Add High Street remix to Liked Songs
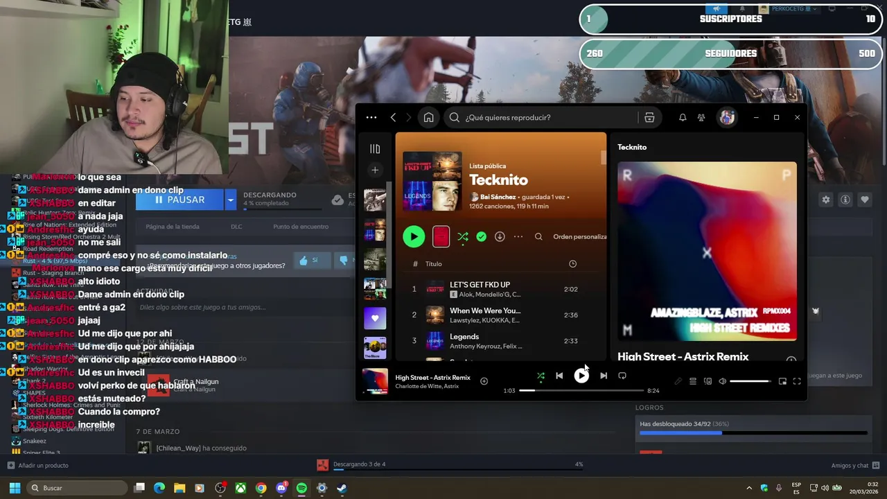Screen dimensions: 887x499 [x=484, y=380]
